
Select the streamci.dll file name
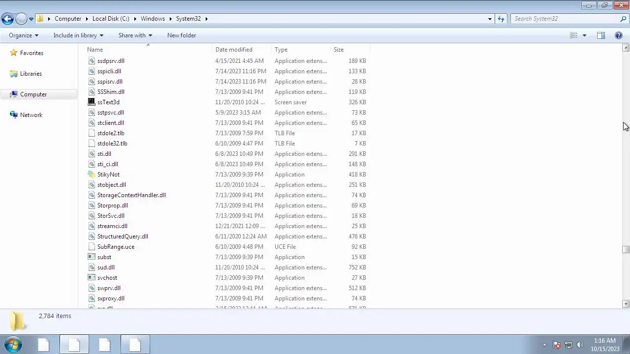point(112,226)
